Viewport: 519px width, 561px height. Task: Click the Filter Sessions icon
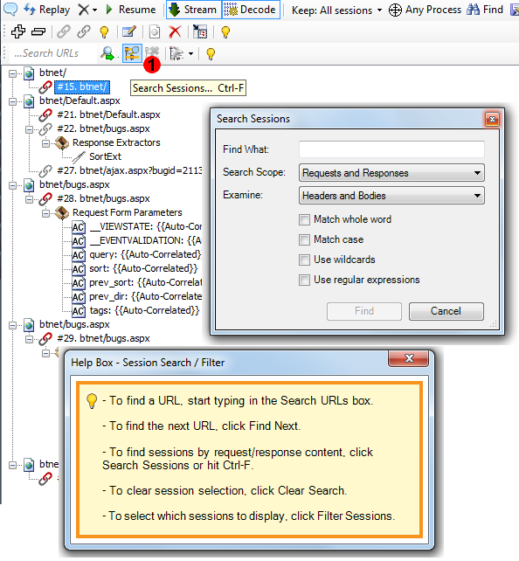click(x=177, y=53)
